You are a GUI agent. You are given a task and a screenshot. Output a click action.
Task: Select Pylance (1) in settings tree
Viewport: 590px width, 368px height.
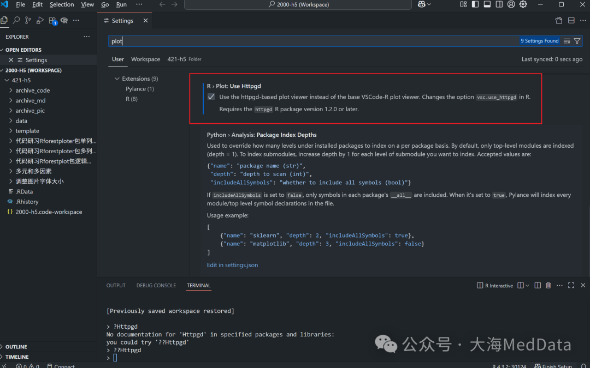coord(140,89)
